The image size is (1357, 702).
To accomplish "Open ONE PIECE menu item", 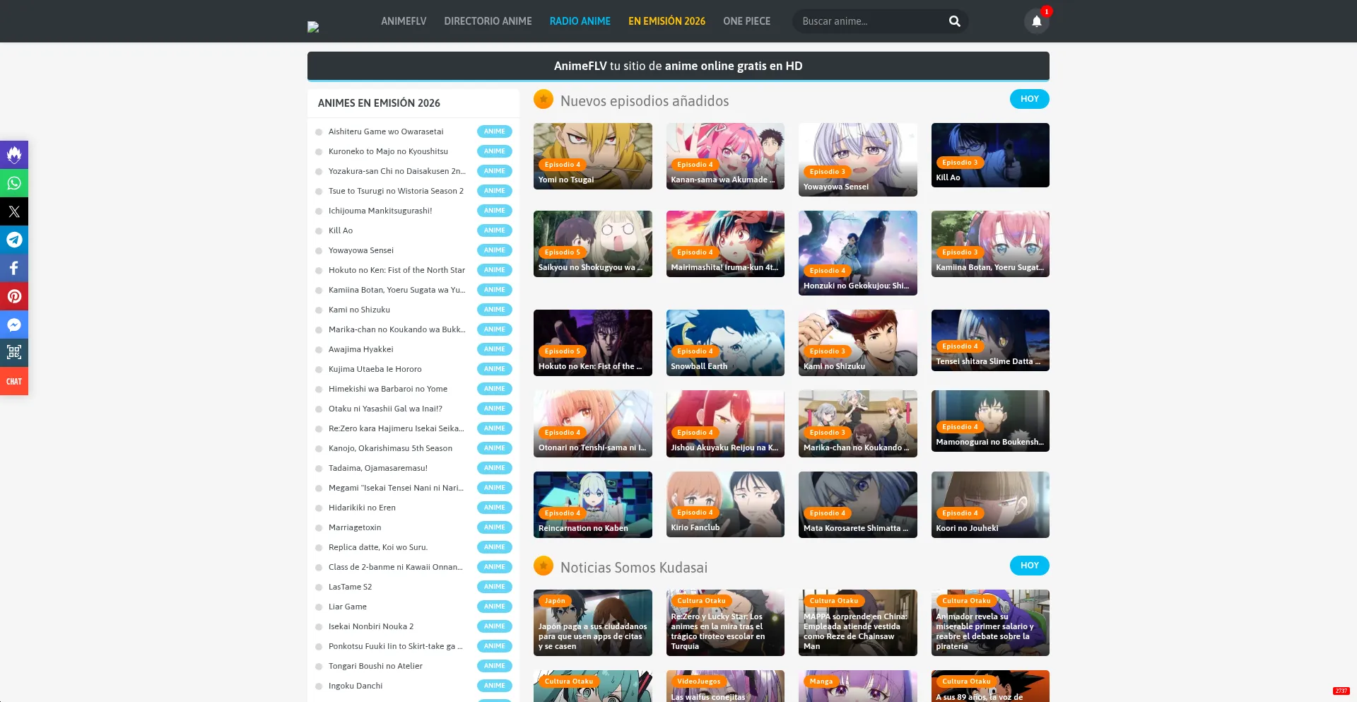I will coord(746,21).
